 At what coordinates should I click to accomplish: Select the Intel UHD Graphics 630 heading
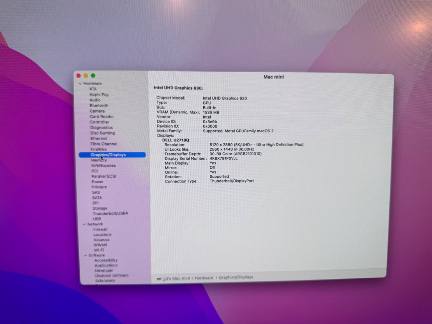click(x=178, y=88)
